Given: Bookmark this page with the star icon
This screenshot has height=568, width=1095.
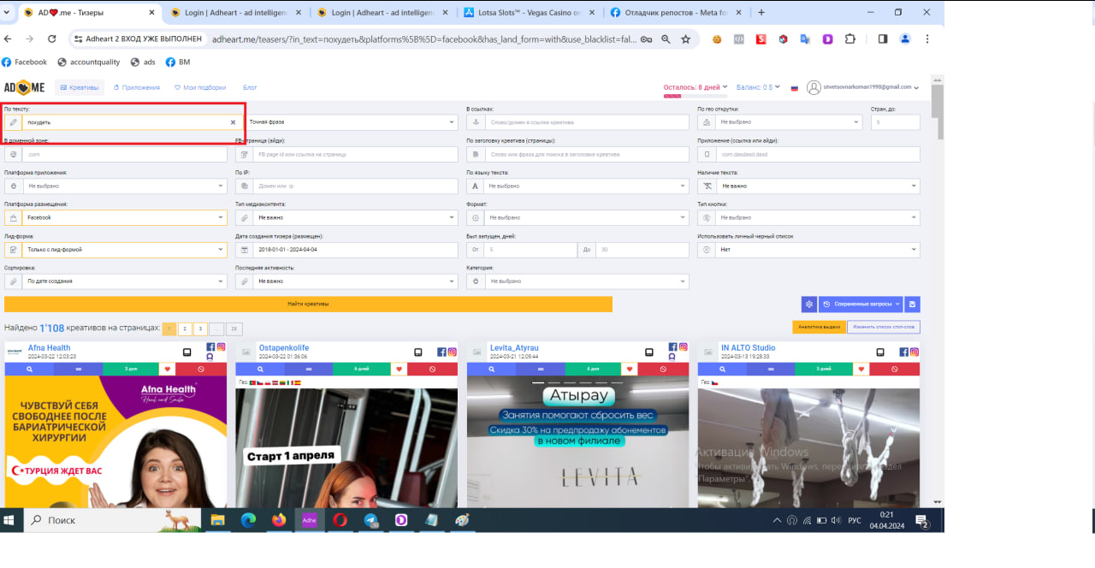Looking at the screenshot, I should (x=685, y=39).
